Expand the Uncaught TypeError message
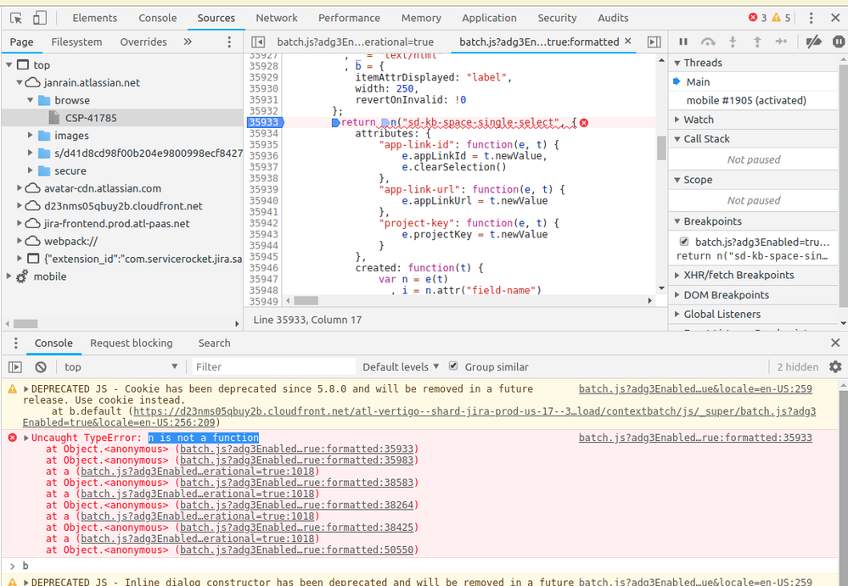The image size is (848, 586). pyautogui.click(x=26, y=438)
